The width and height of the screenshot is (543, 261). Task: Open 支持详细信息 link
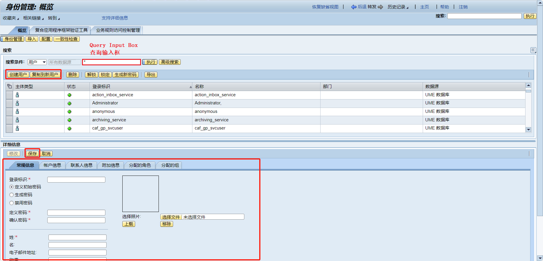click(115, 18)
